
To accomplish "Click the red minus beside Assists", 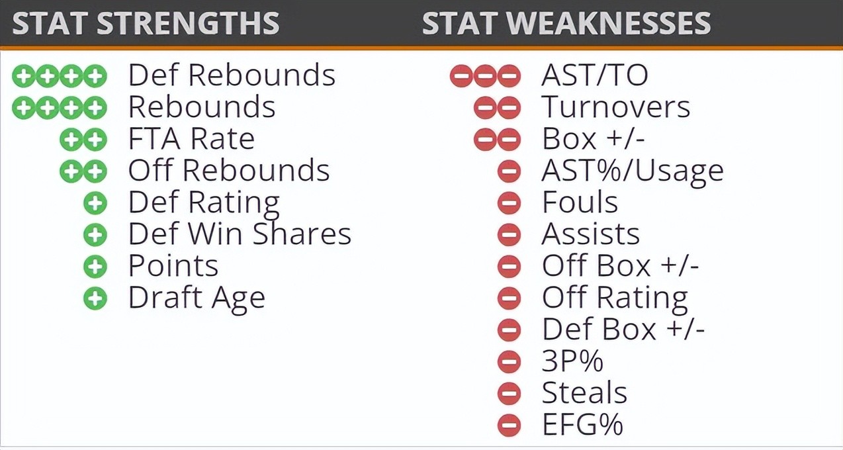I will click(x=509, y=235).
